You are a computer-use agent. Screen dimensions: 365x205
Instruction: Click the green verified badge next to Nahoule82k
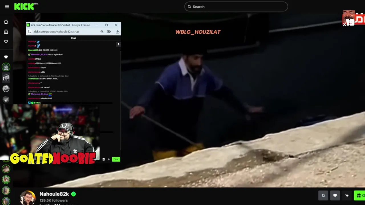[74, 194]
